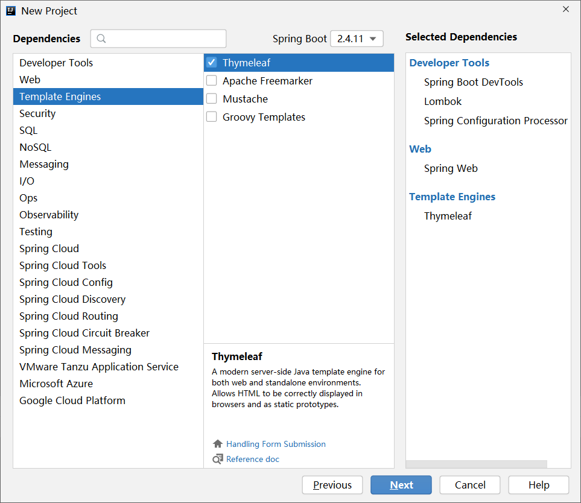581x503 pixels.
Task: Select Spring Boot DevTools in selected list
Action: tap(473, 82)
